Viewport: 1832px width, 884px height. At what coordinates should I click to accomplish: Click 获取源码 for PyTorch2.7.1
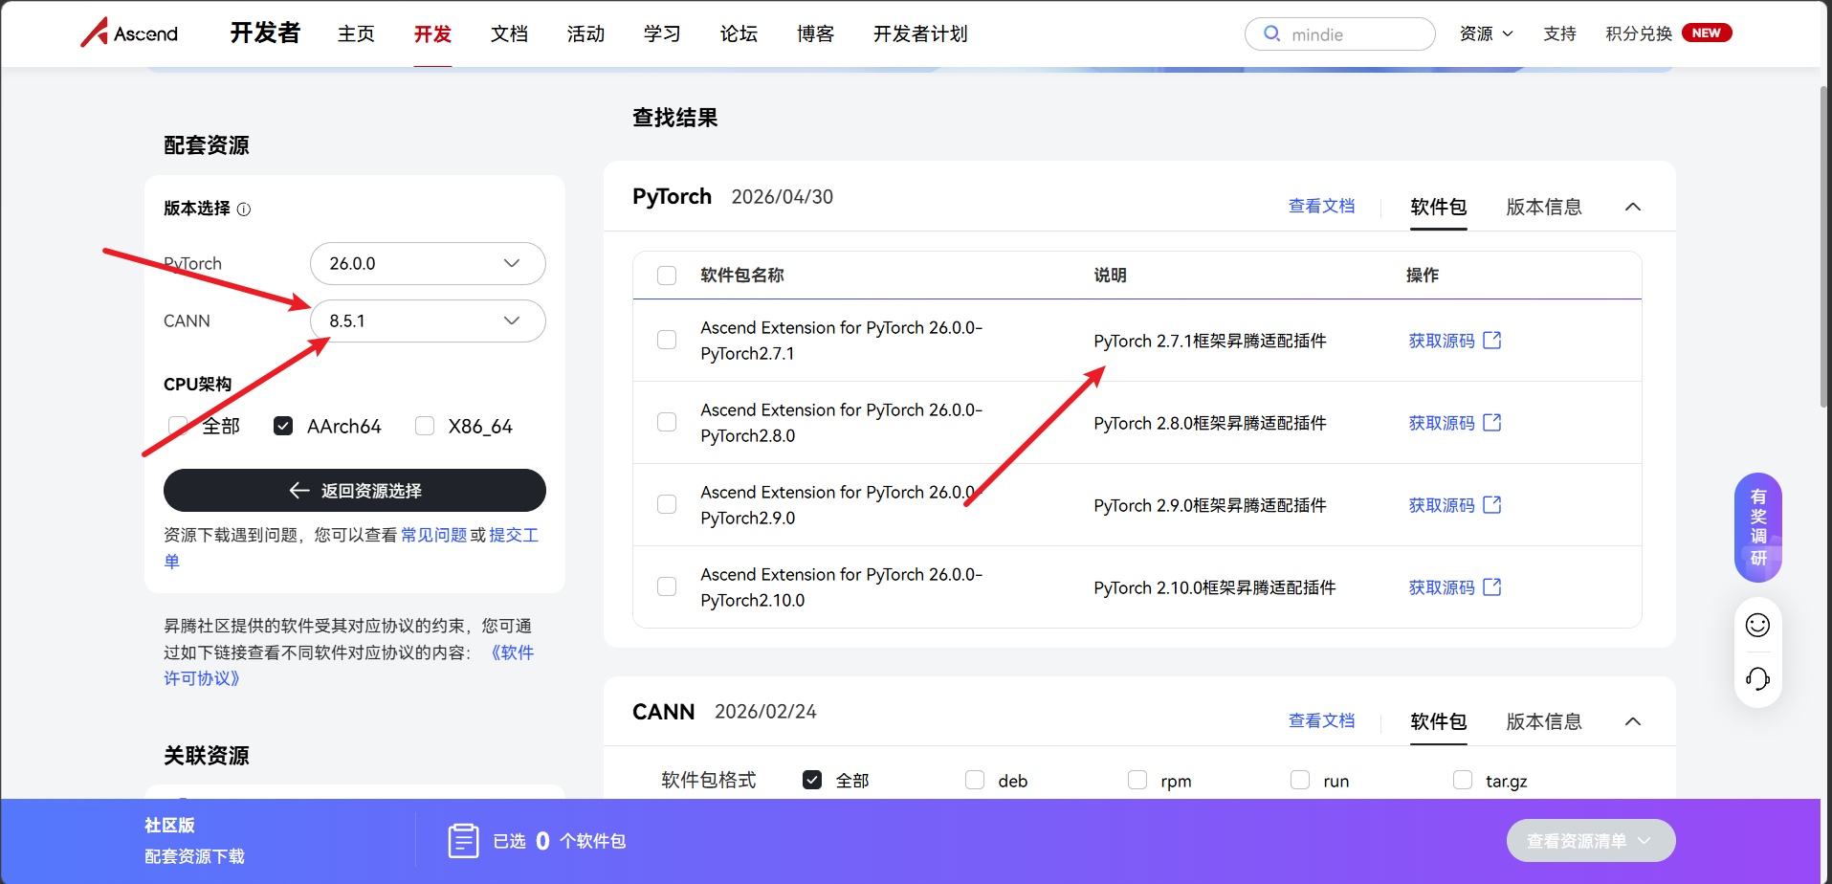point(1442,341)
